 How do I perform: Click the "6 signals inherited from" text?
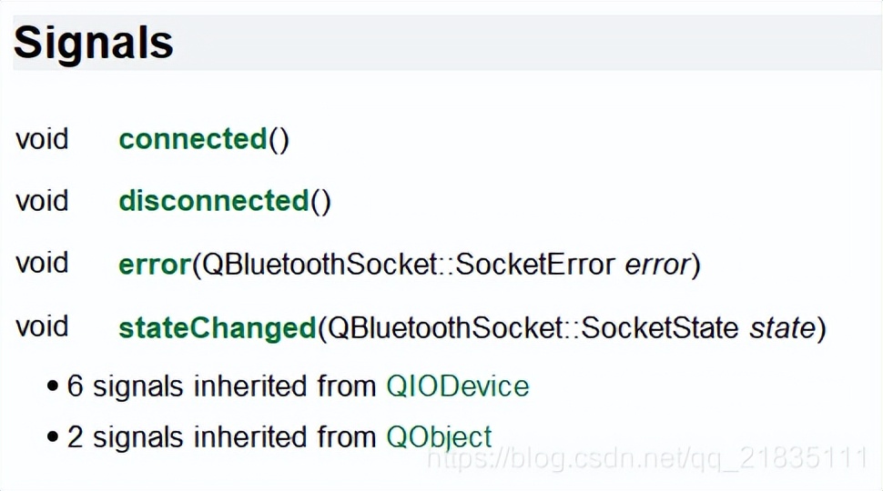(x=222, y=386)
